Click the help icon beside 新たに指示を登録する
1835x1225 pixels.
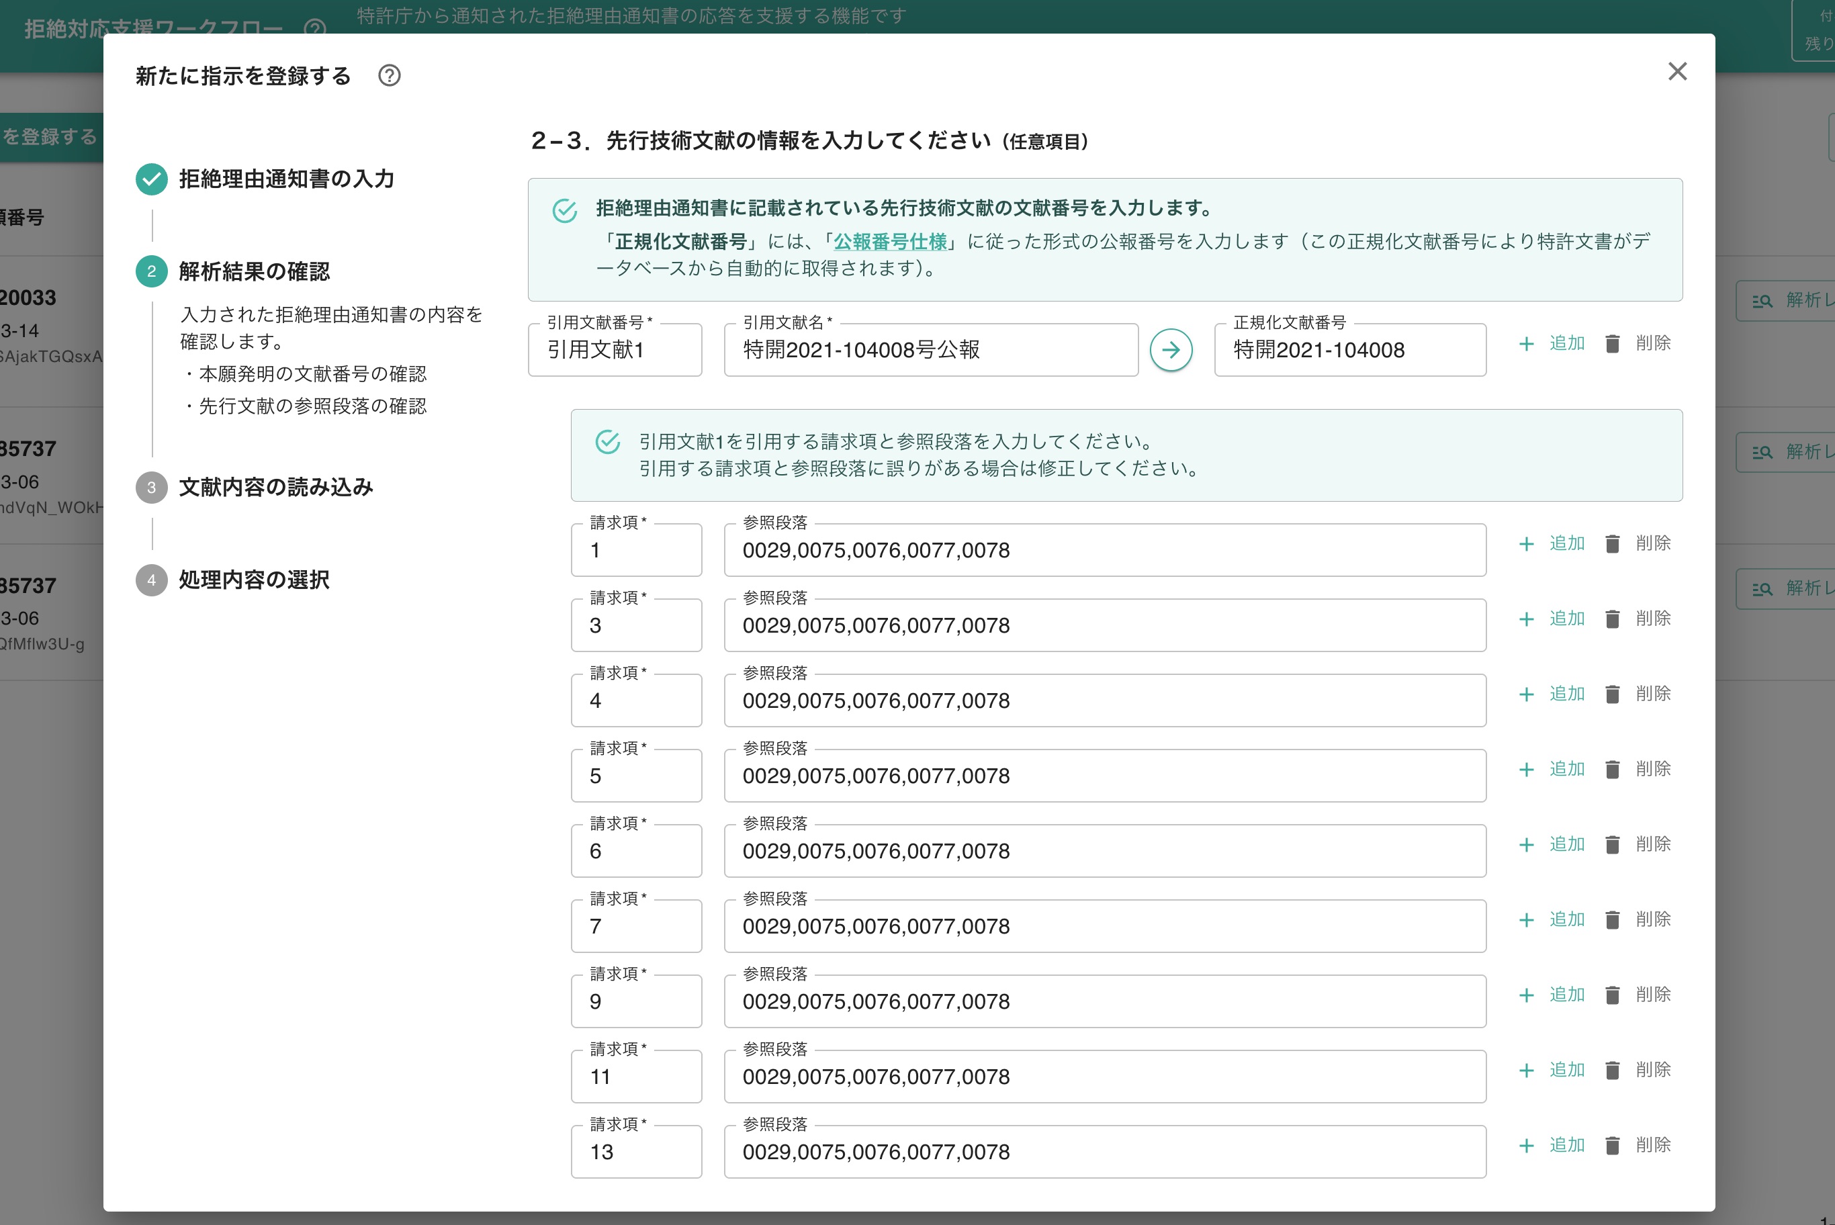click(x=389, y=76)
